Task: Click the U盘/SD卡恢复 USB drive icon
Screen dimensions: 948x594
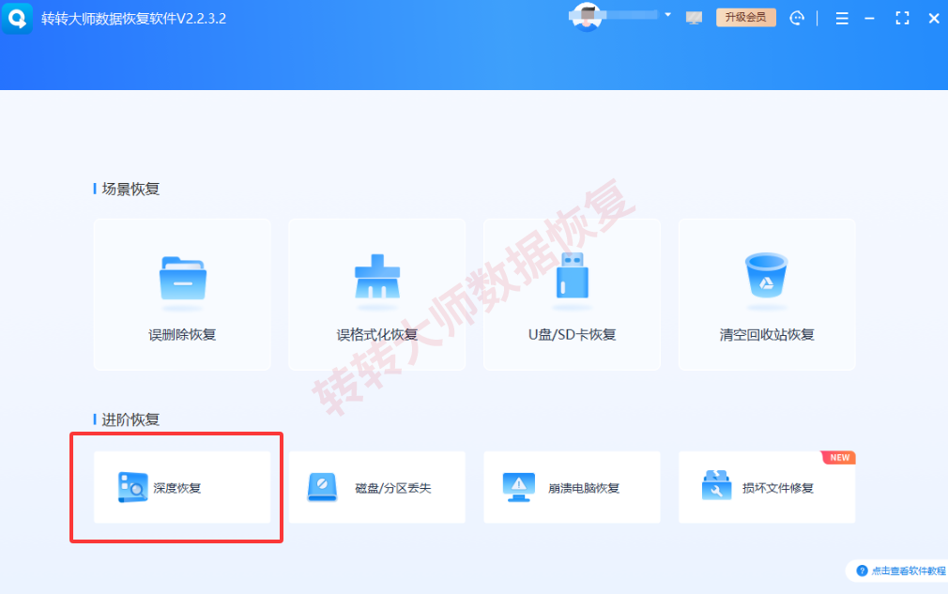Action: pyautogui.click(x=572, y=276)
